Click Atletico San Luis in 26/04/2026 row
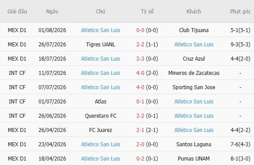Screen dimensions: 254x165 pyautogui.click(x=194, y=130)
